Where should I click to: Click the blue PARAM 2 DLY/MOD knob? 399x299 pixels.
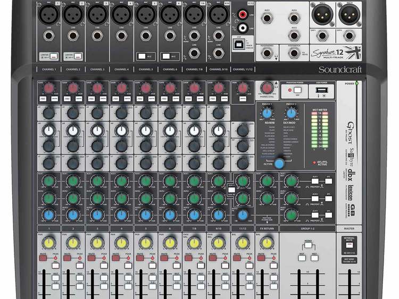click(x=292, y=113)
